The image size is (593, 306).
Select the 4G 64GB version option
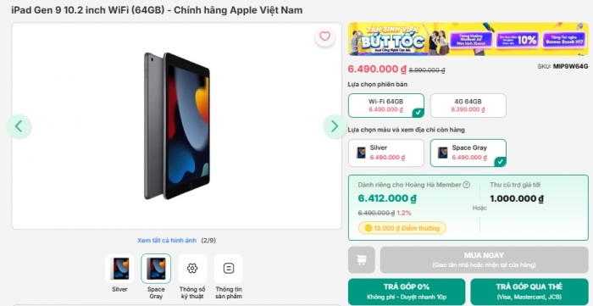[x=468, y=105]
